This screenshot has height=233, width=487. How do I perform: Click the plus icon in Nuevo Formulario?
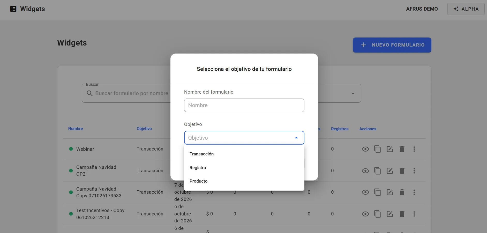(x=363, y=45)
